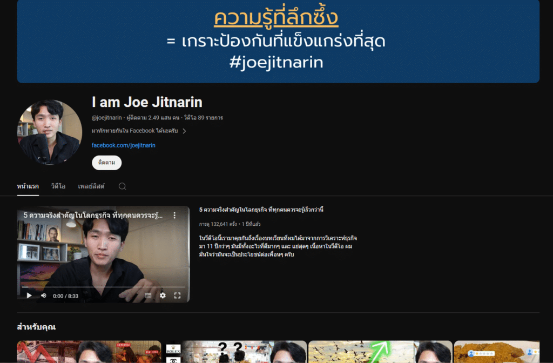Click the @joejitnarin handle text

pos(106,117)
